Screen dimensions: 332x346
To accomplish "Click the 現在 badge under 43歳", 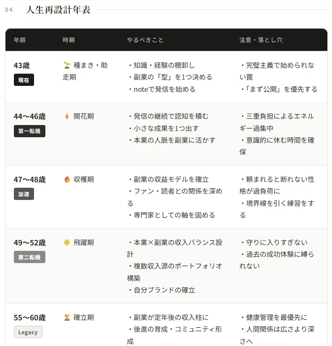I will coord(24,80).
